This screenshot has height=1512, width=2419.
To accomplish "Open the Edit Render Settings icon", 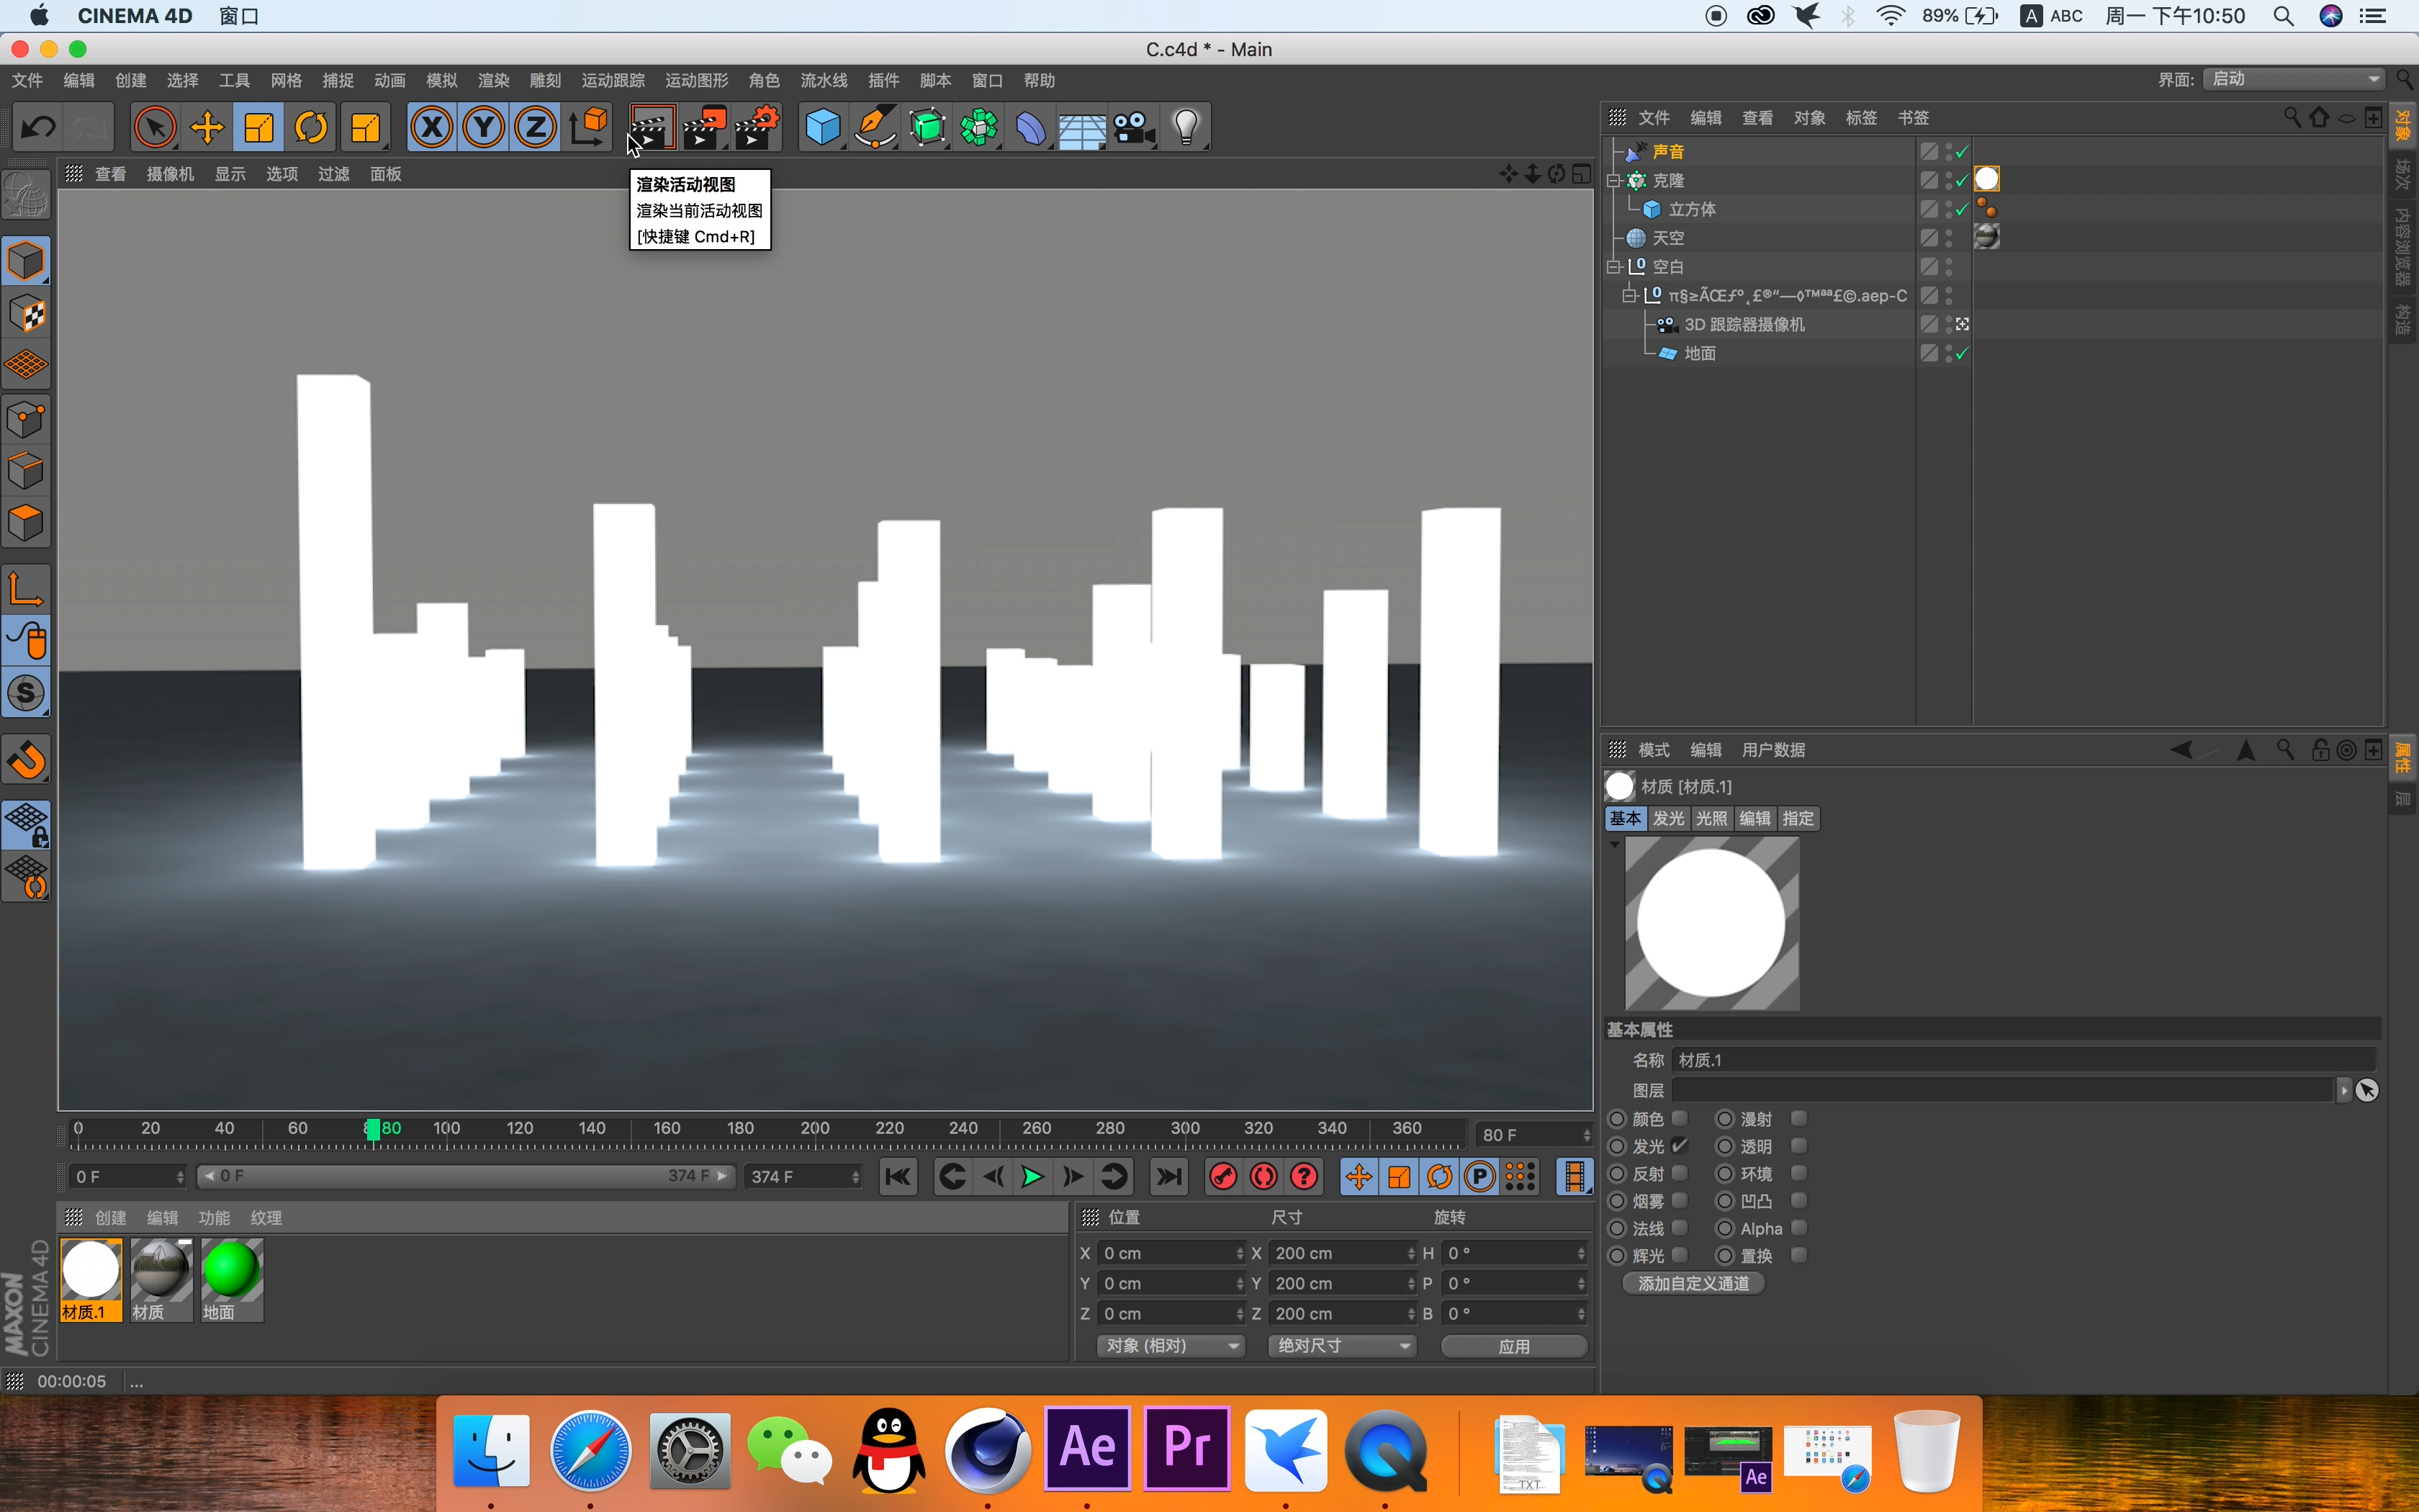I will 757,127.
